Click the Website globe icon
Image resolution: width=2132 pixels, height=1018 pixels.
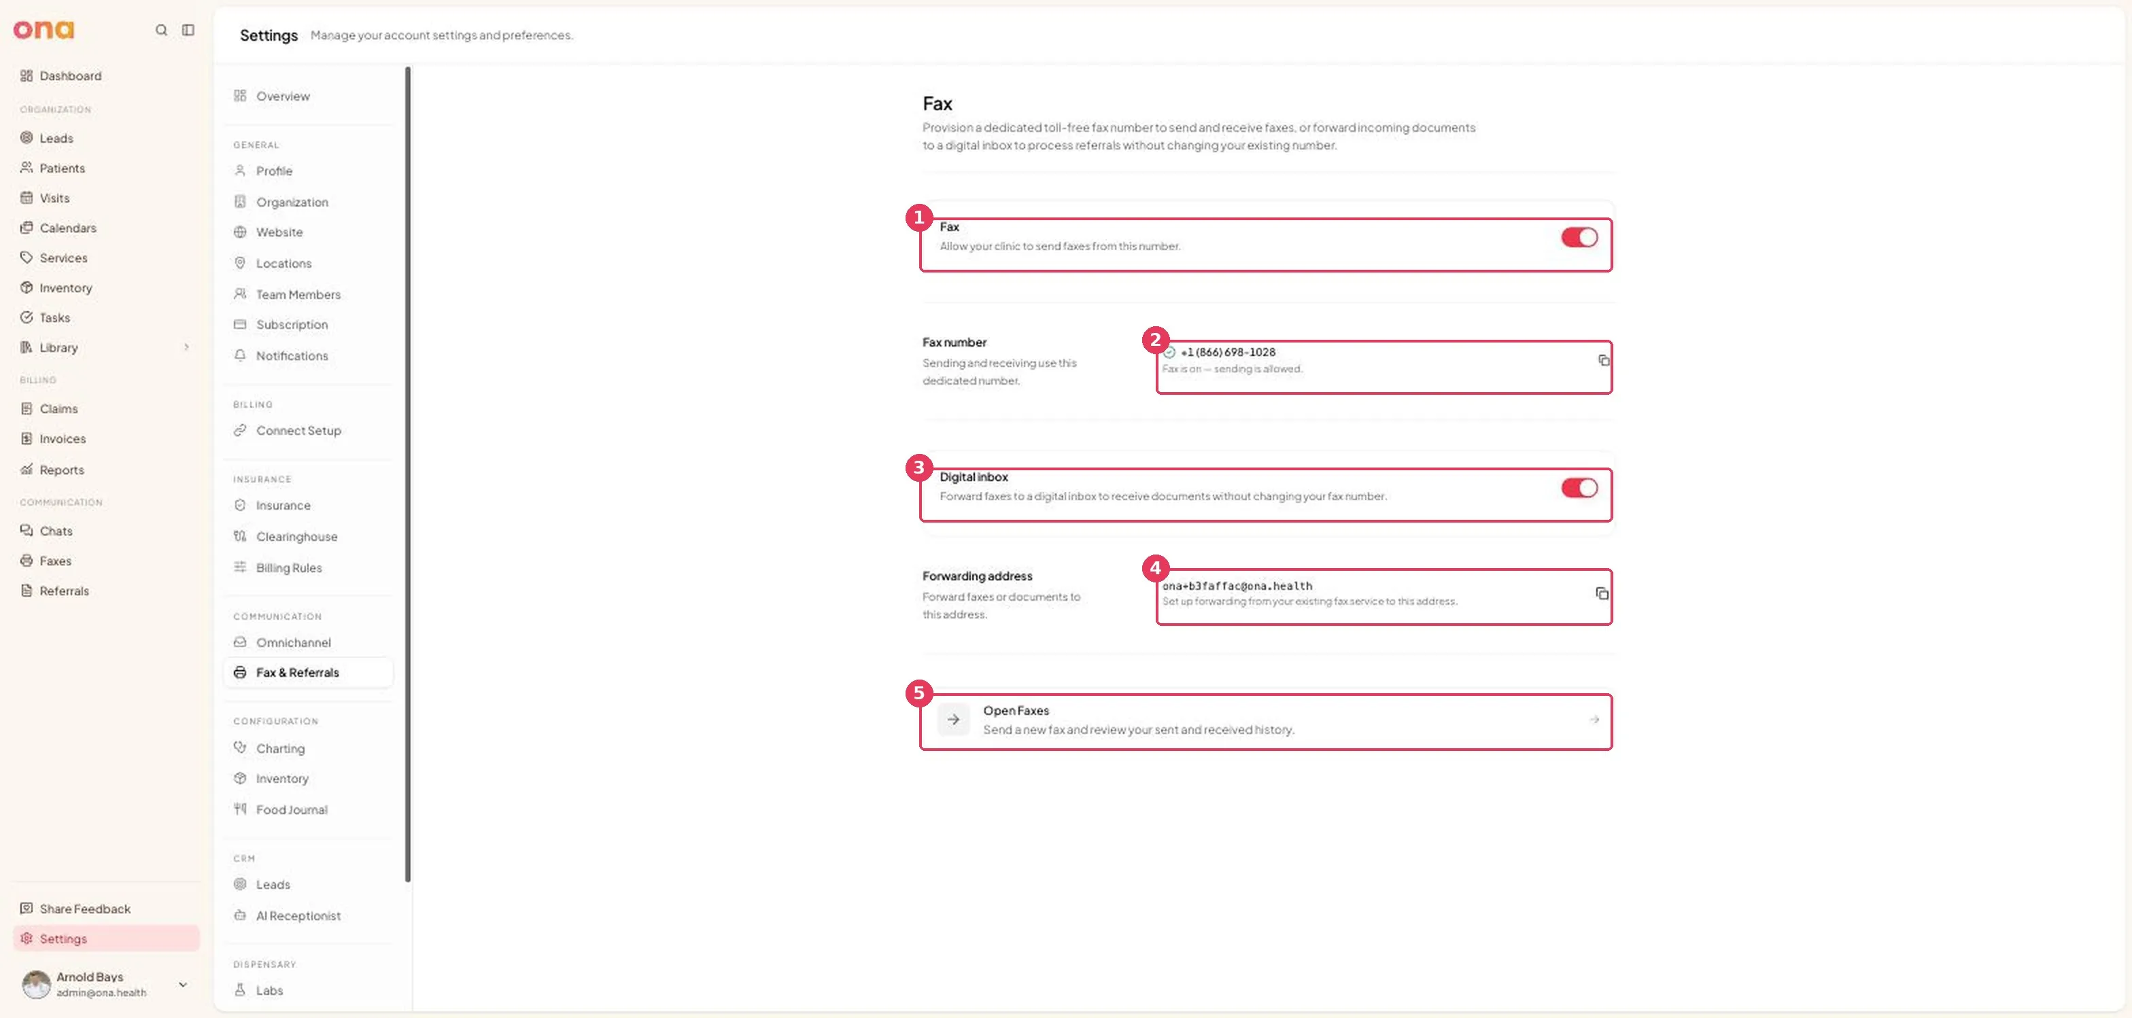[x=240, y=232]
